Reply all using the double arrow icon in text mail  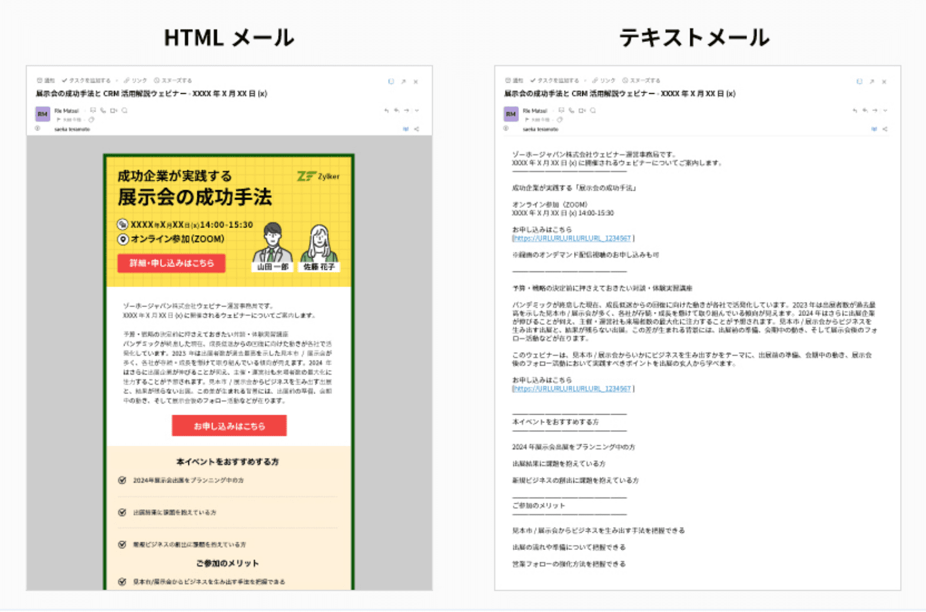click(865, 110)
